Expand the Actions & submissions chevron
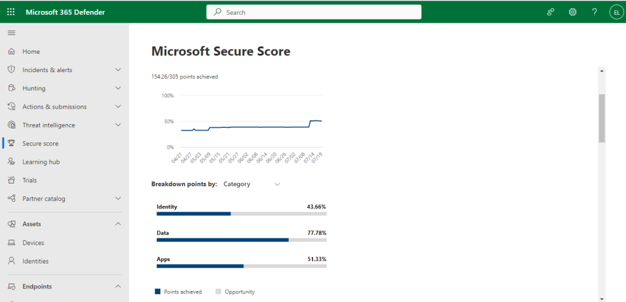Screen dimensions: 626x302 [118, 106]
